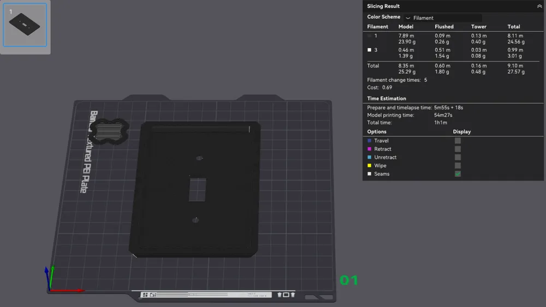The width and height of the screenshot is (546, 307).
Task: Click the magenta Retract legend icon
Action: click(x=370, y=149)
